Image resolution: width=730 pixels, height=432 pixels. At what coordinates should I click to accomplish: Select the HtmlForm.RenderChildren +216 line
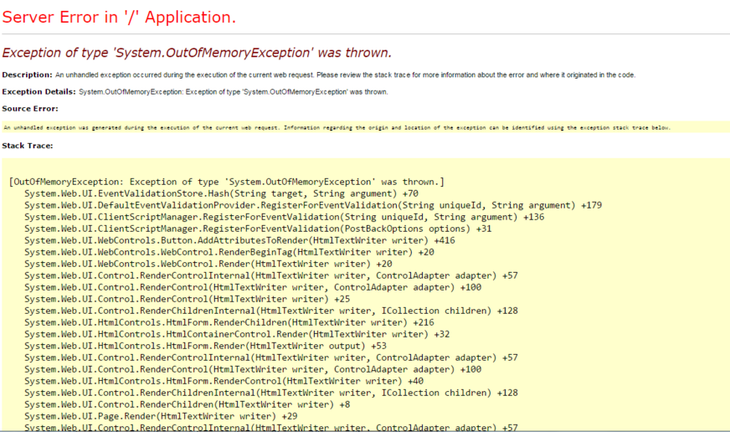click(x=229, y=322)
